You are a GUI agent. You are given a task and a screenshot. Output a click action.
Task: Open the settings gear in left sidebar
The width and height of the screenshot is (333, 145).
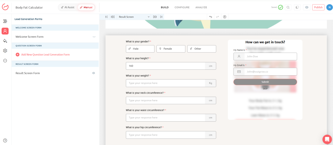5,51
